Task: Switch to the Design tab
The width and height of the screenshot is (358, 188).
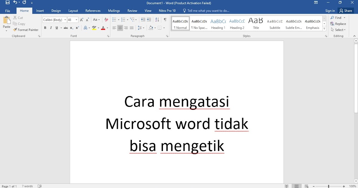Action: tap(56, 11)
